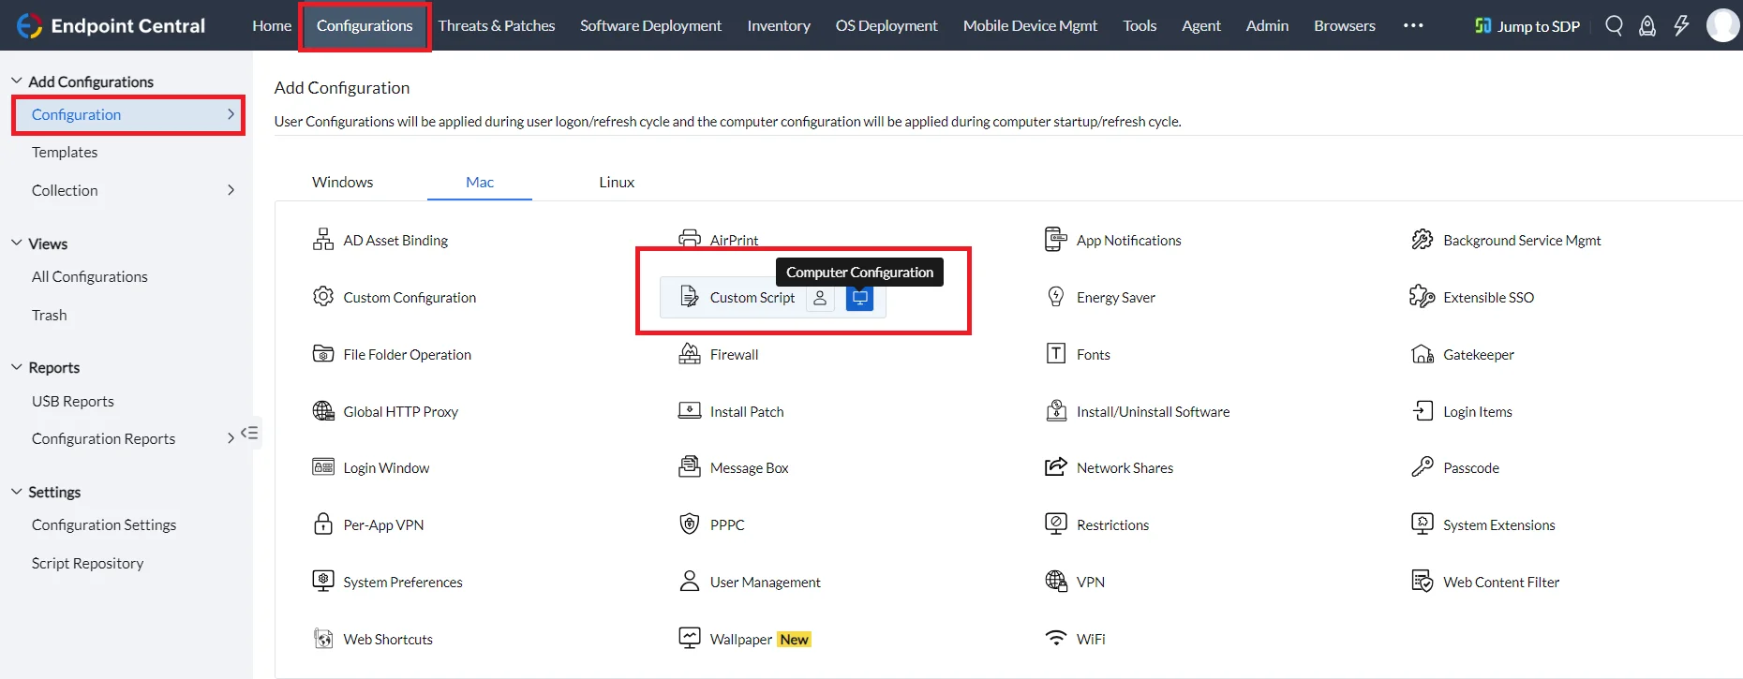Click the Computer Configuration icon for Custom Script
Screen dimensions: 1743x679
(859, 298)
